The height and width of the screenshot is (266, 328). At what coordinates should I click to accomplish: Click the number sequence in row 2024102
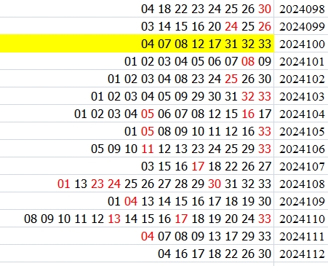point(189,79)
